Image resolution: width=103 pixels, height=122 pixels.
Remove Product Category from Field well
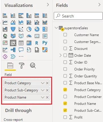(47, 83)
